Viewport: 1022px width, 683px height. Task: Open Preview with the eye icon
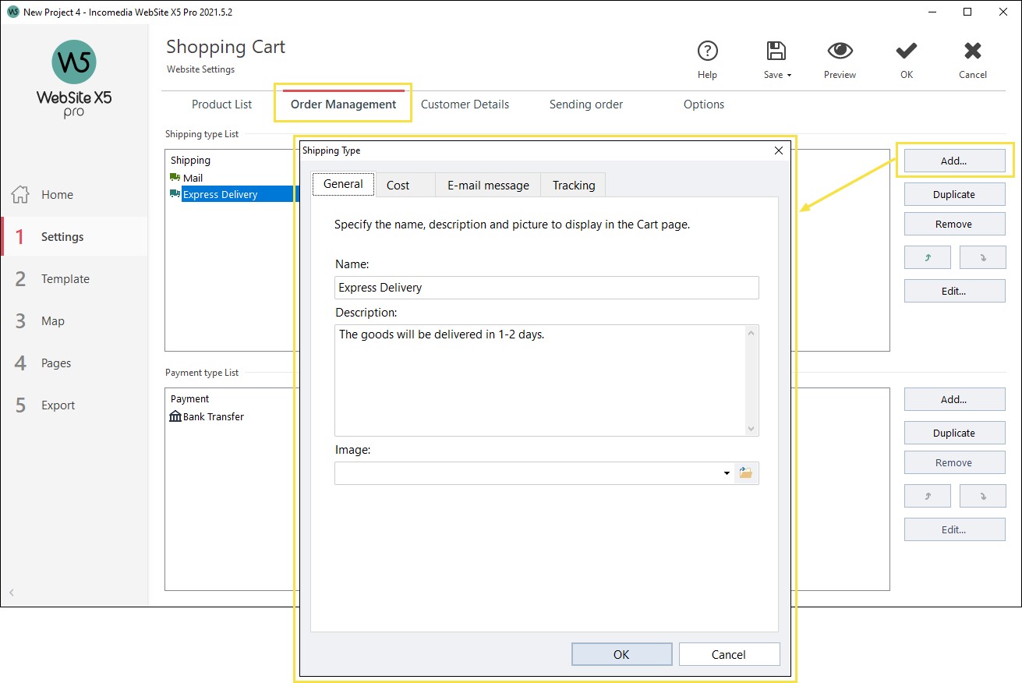coord(840,50)
